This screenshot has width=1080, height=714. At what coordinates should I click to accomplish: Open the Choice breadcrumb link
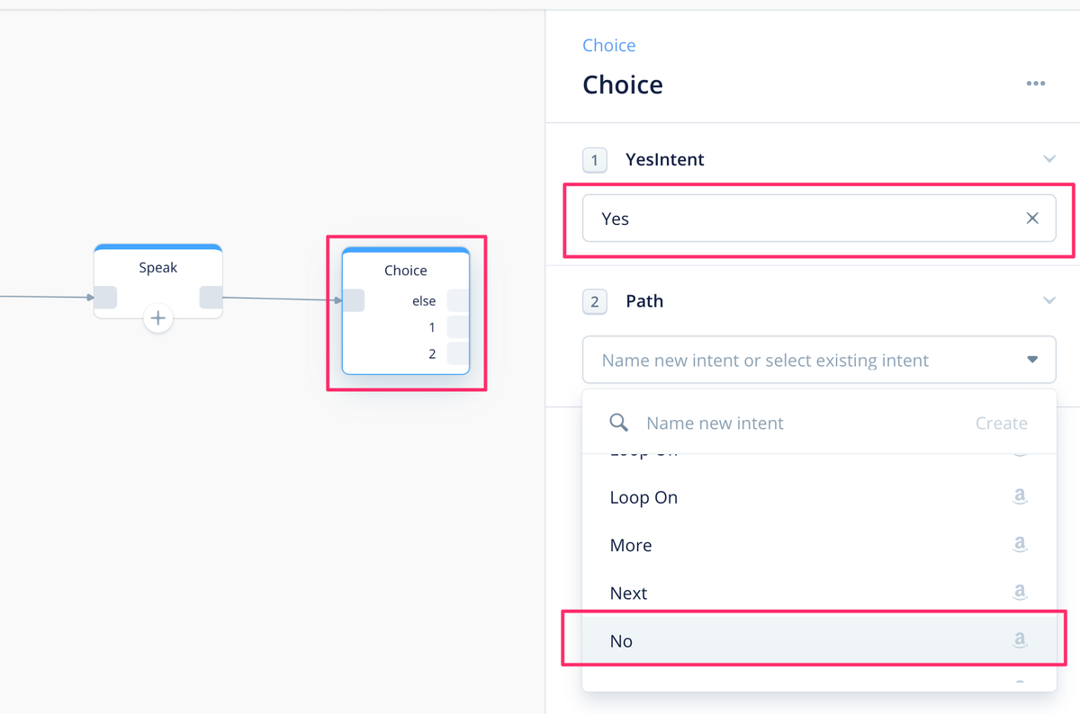[x=608, y=45]
